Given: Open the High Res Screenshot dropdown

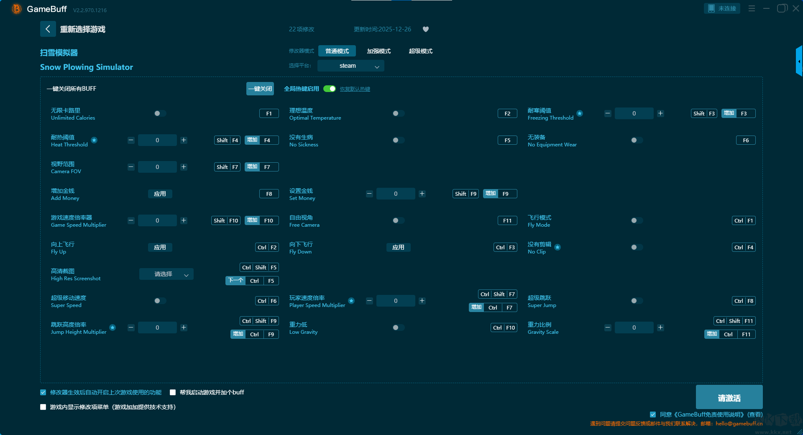Looking at the screenshot, I should coord(166,274).
